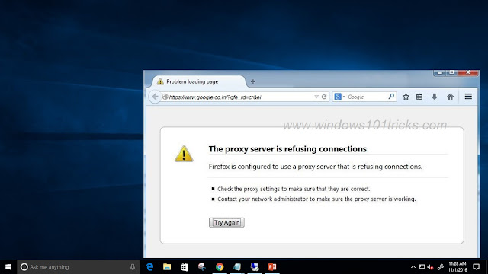
Task: Open PowerPoint from taskbar
Action: pyautogui.click(x=272, y=267)
